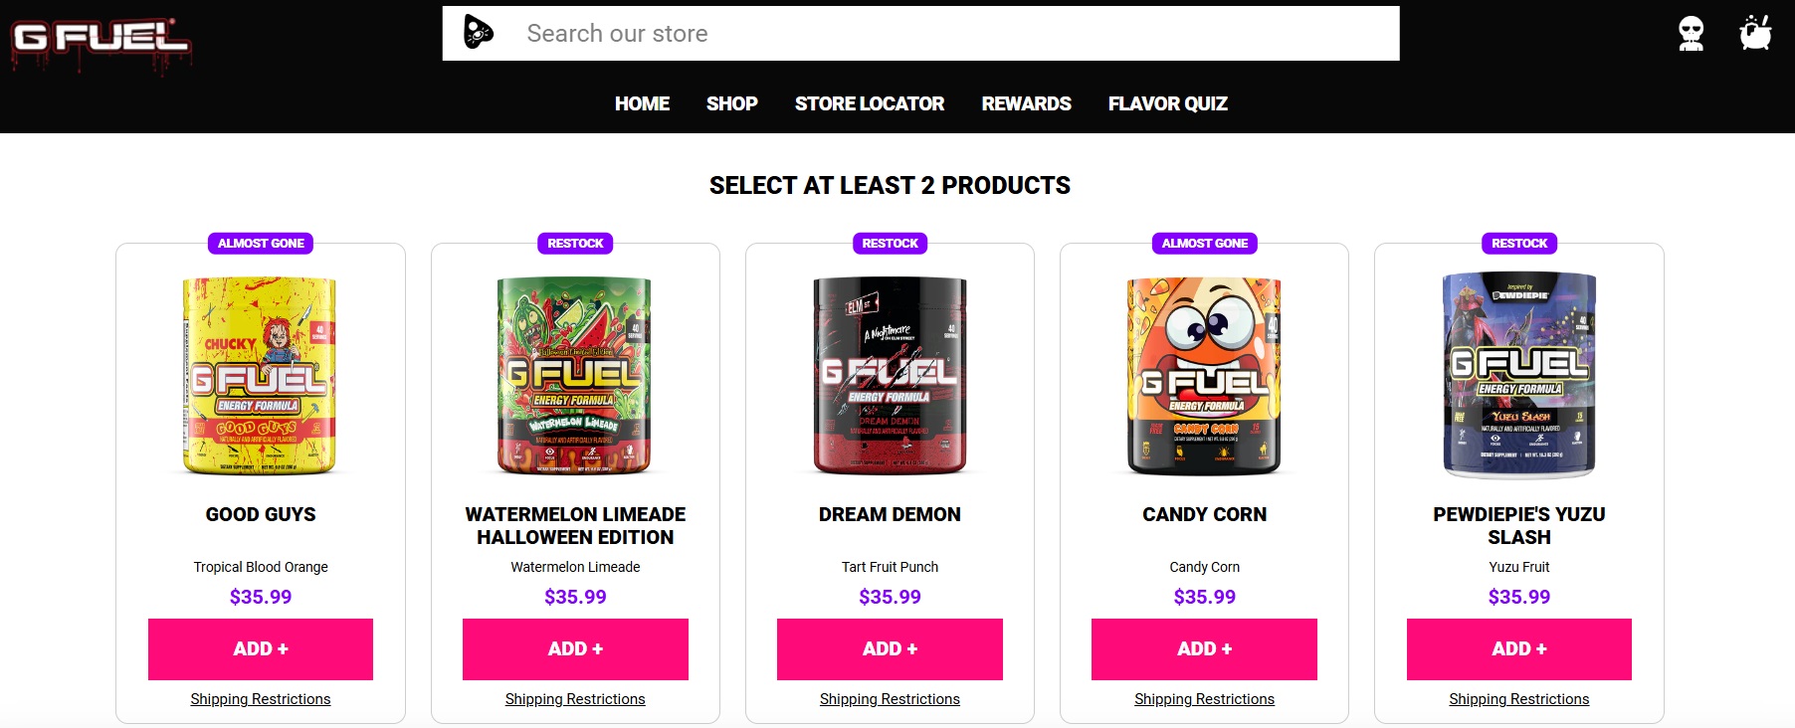Open Shipping Restrictions under Good Guys
The width and height of the screenshot is (1795, 728).
coord(260,698)
